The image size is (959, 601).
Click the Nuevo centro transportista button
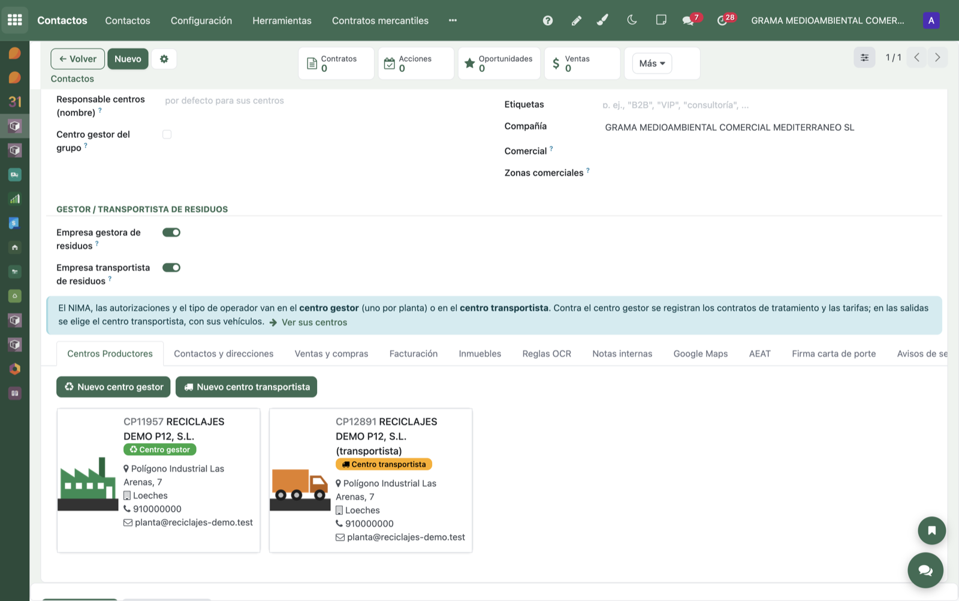pos(246,387)
